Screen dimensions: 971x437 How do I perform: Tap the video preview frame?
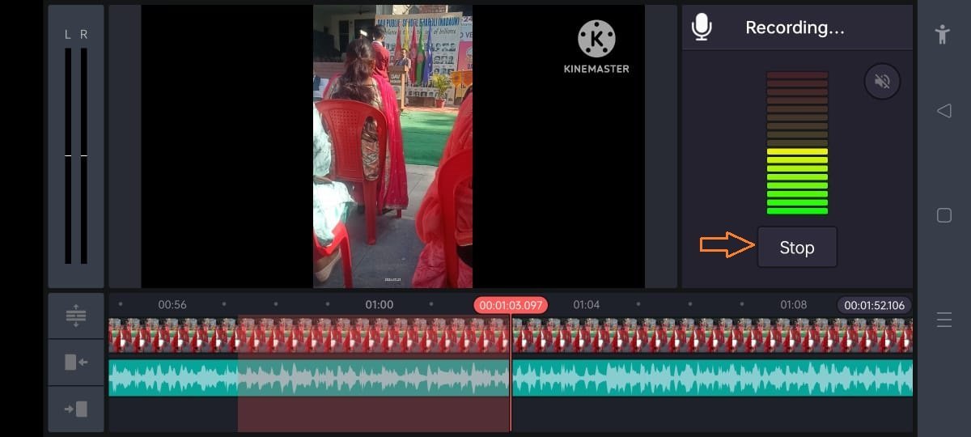click(392, 146)
